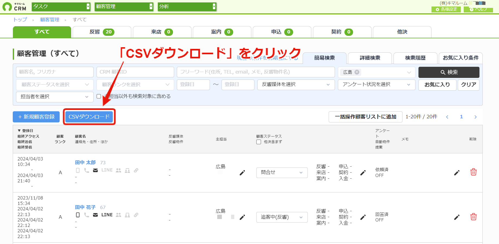Click phone icon in 田中 太郎 row
499x244 pixels.
point(87,170)
